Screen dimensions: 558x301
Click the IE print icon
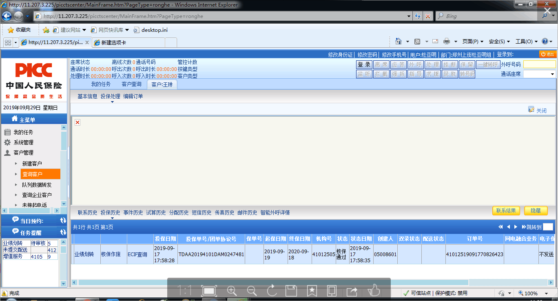[447, 41]
